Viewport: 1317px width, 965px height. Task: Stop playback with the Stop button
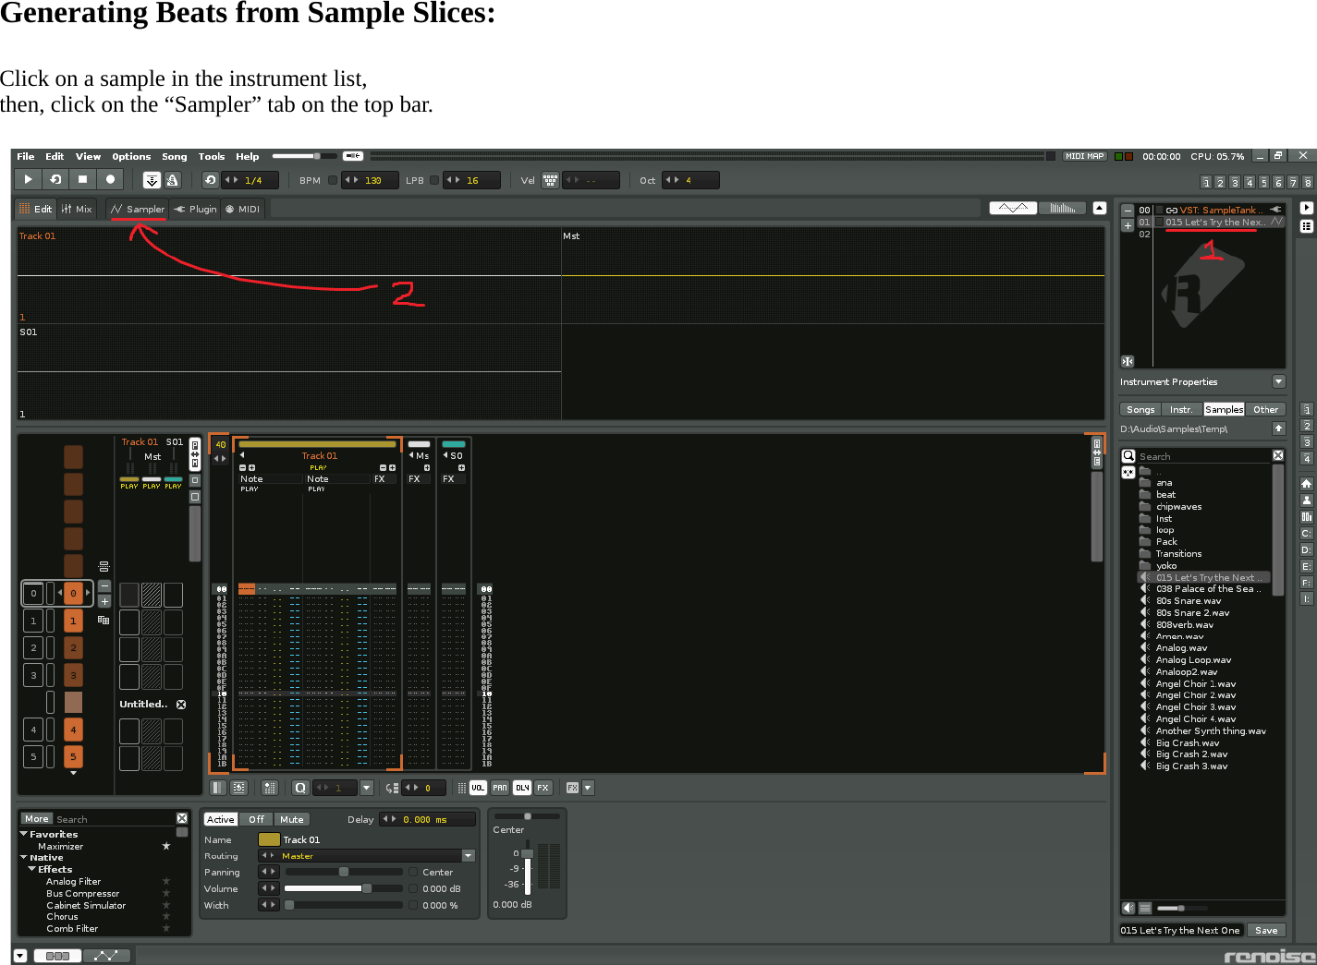(x=82, y=179)
